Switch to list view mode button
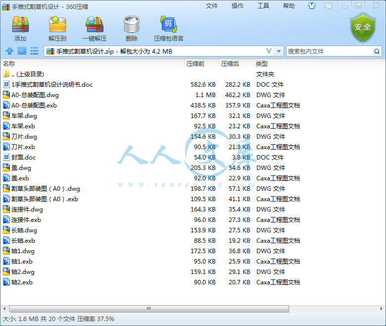Screen dimensions: 386x326 tap(34, 51)
